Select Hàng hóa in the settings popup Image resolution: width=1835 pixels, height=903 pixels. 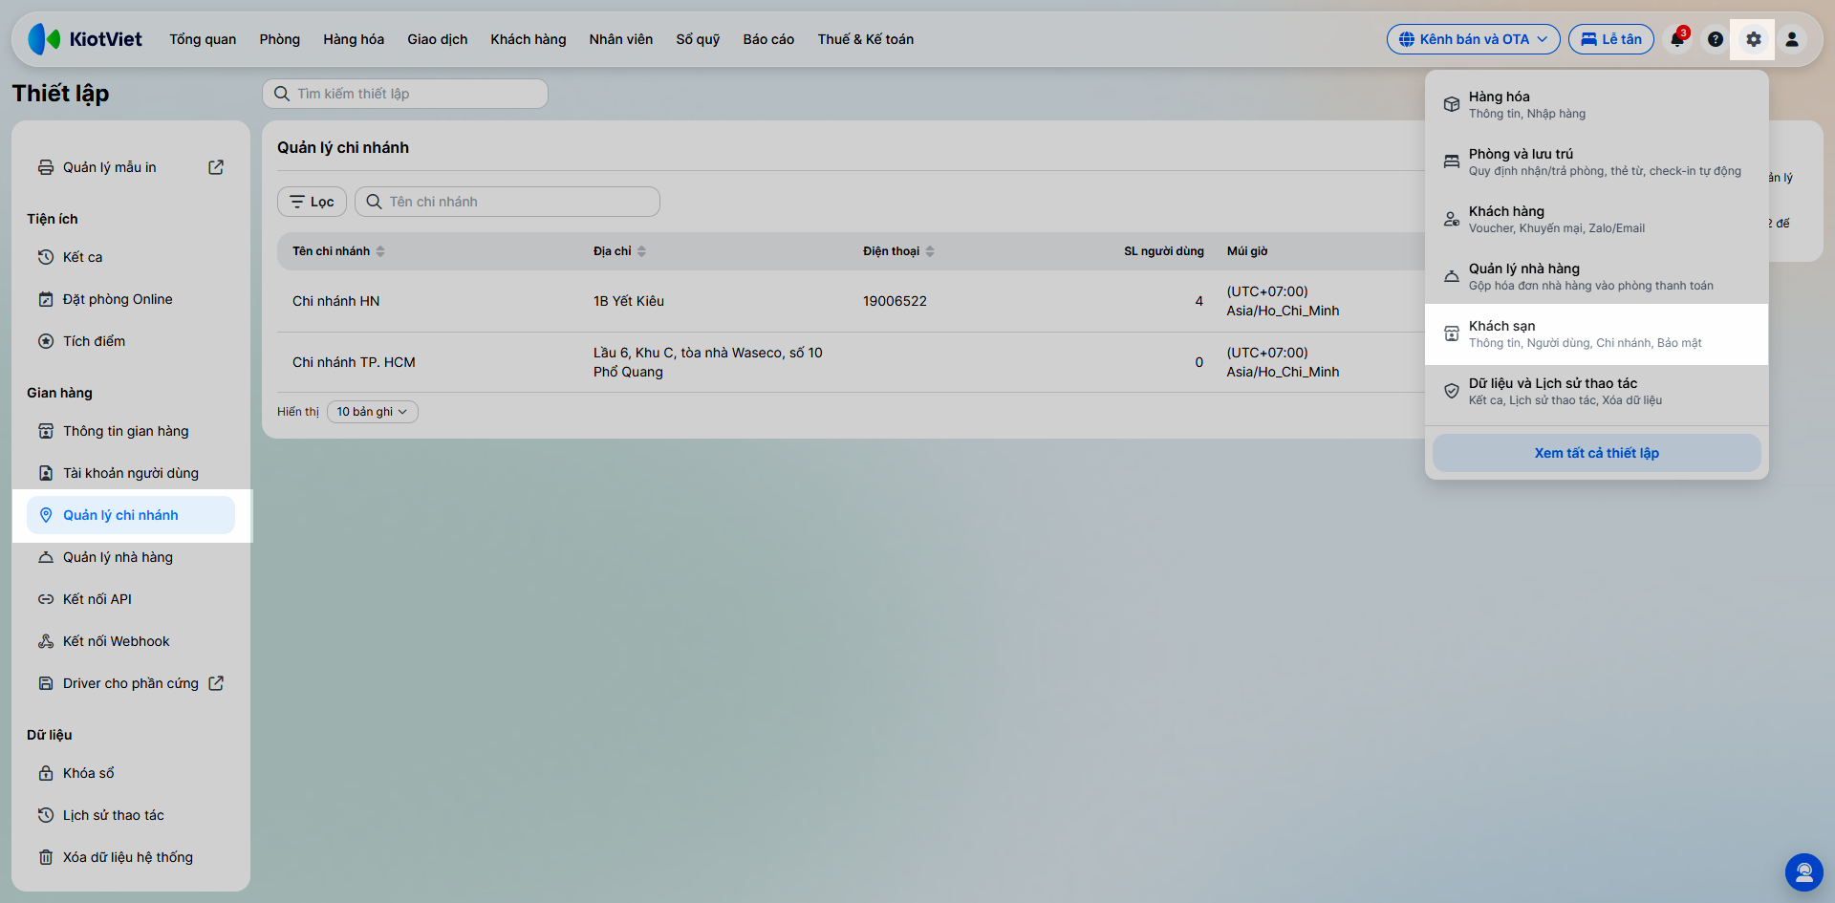(1596, 105)
